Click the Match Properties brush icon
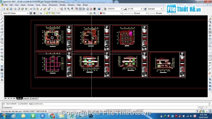The height and width of the screenshot is (119, 212). (x=41, y=9)
